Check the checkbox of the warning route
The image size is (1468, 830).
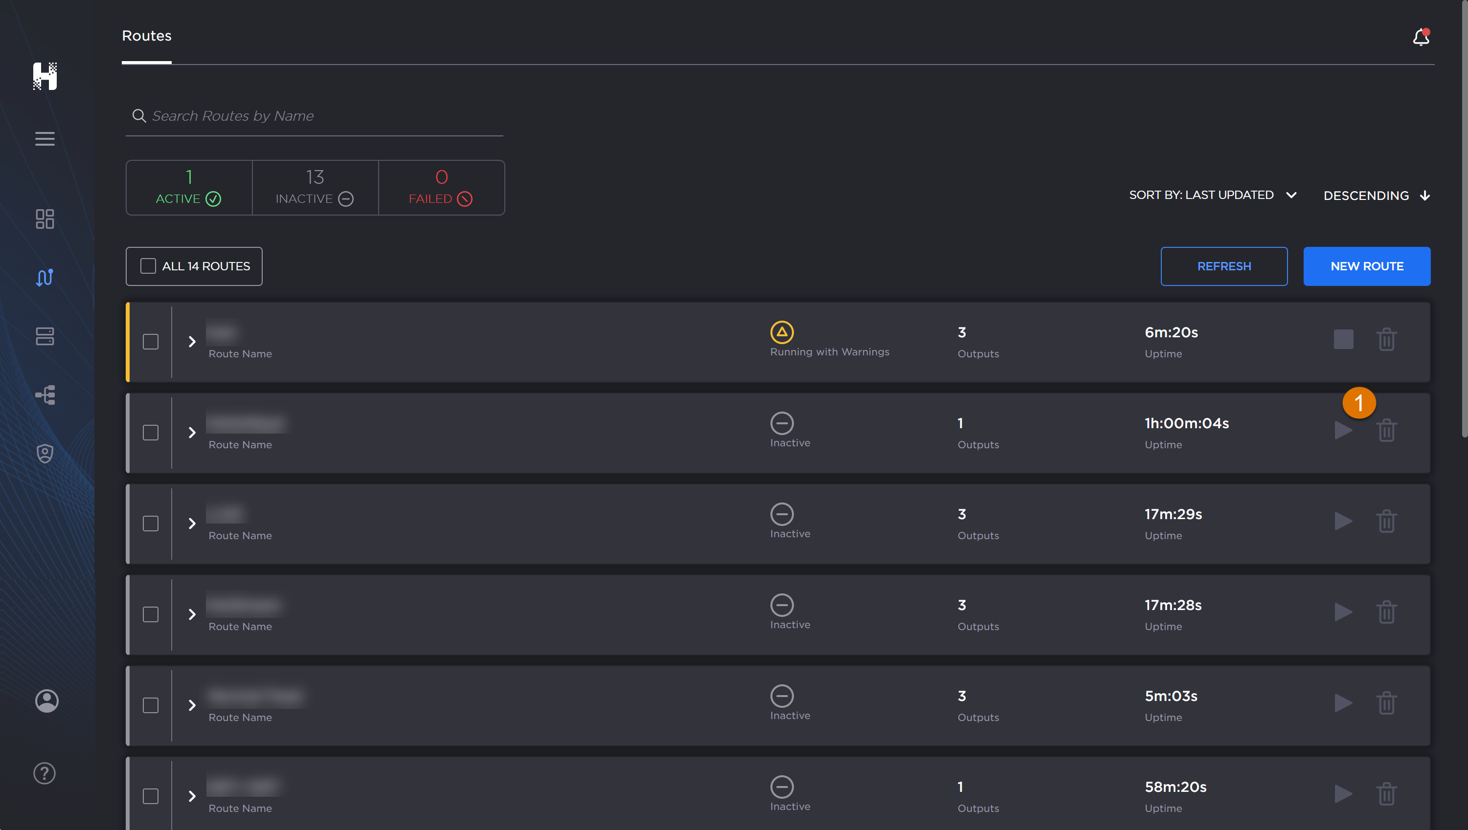tap(151, 342)
